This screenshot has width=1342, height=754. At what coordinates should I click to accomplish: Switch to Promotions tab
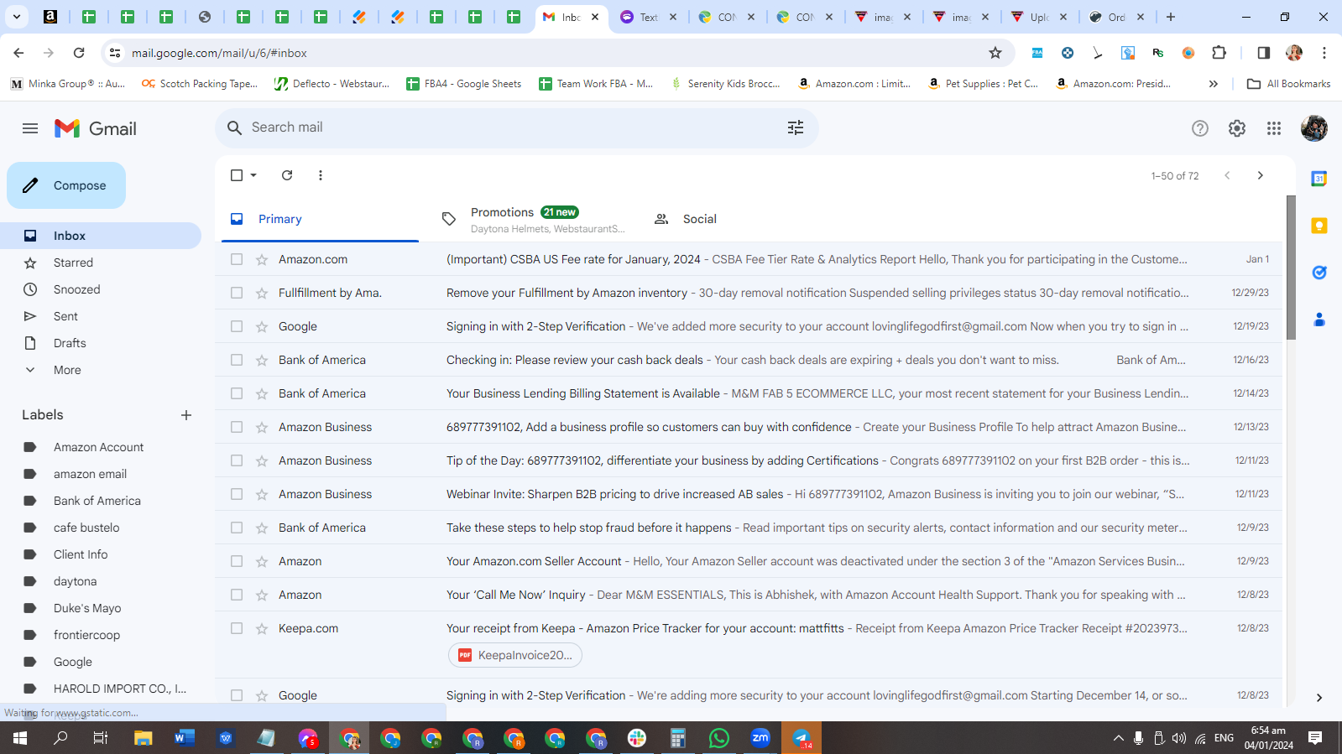tap(534, 219)
